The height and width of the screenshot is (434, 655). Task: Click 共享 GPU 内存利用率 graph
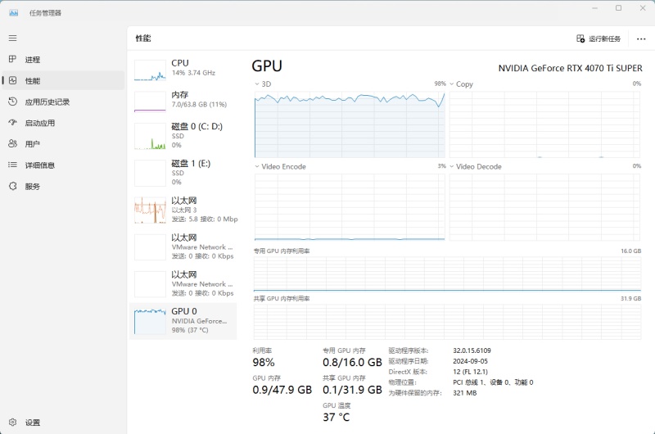pyautogui.click(x=447, y=322)
